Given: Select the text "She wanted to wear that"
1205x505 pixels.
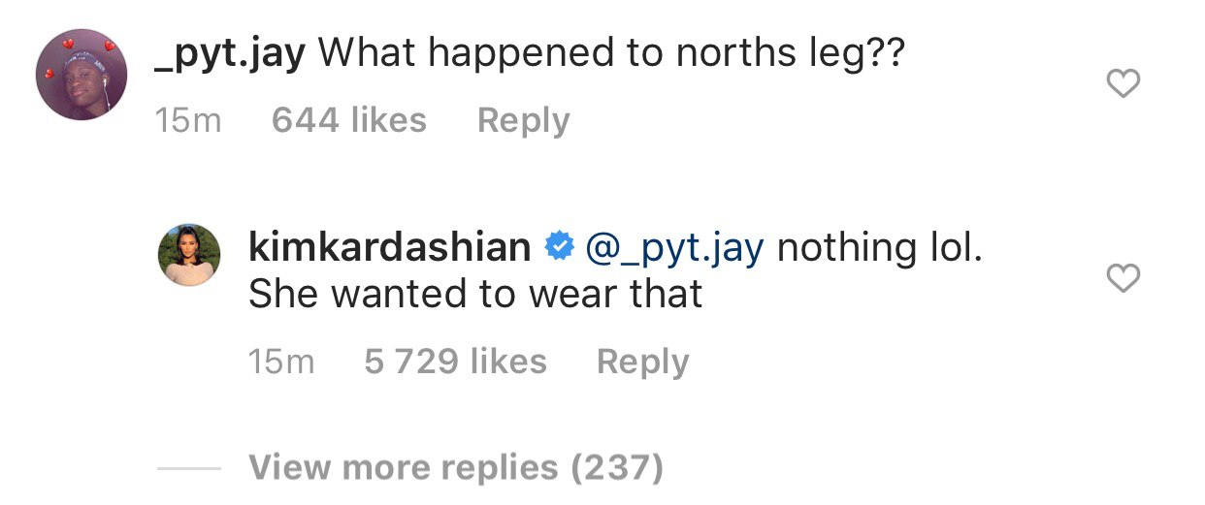Looking at the screenshot, I should tap(475, 295).
